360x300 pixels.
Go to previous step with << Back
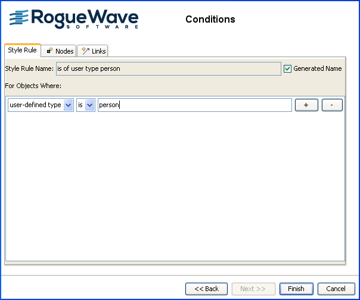(x=206, y=289)
